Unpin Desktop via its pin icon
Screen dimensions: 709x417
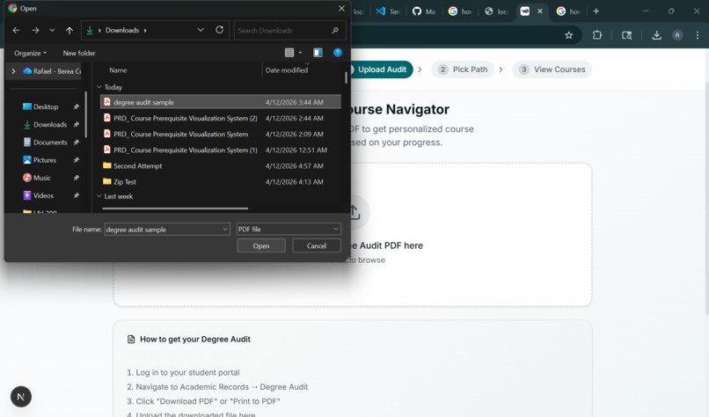coord(76,106)
